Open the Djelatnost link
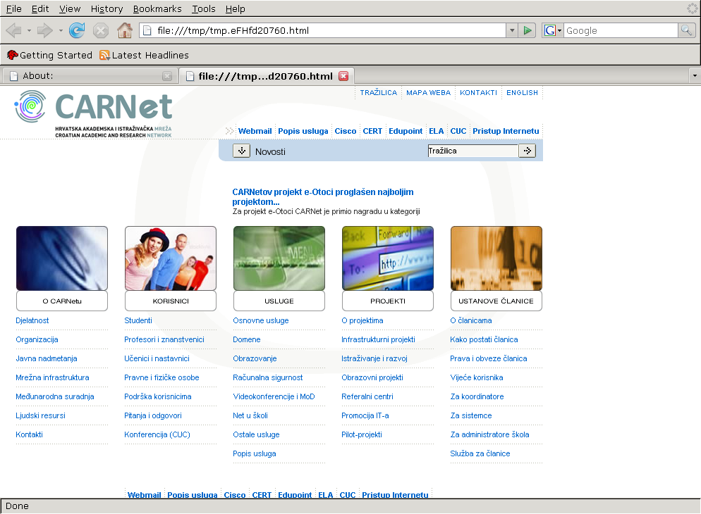 pos(32,320)
